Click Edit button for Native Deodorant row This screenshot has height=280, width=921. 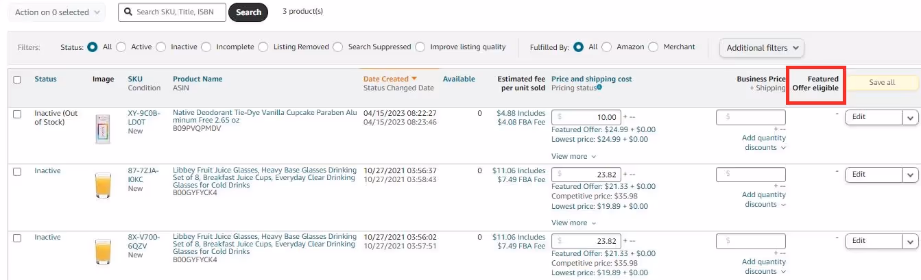click(x=873, y=117)
